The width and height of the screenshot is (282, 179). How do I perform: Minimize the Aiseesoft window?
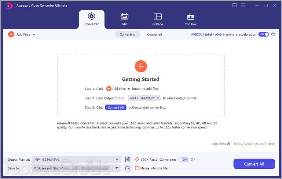coord(257,6)
